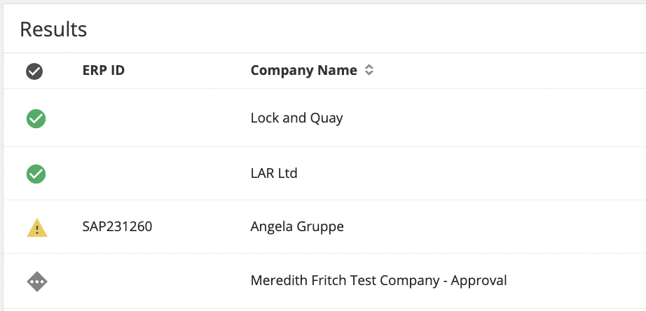Click yellow warning triangle beside Angela Gruppe

36,227
